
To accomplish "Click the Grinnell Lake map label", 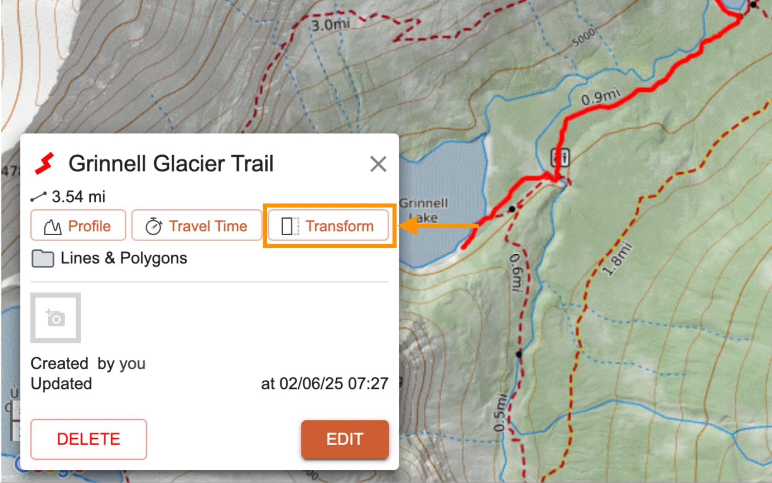I will coord(424,210).
